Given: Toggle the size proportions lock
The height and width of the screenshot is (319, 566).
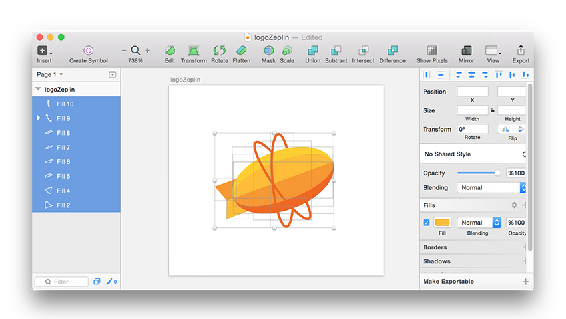Looking at the screenshot, I should (x=493, y=110).
